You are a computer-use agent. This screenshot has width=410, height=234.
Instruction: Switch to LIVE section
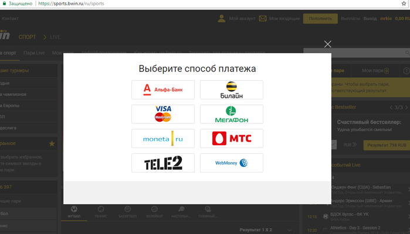pos(55,37)
